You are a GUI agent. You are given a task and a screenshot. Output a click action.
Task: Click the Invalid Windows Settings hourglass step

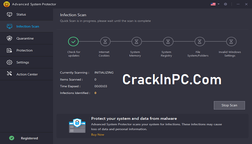coord(231,42)
